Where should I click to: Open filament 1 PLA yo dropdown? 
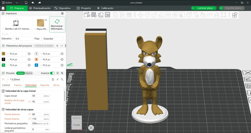pyautogui.click(x=17, y=54)
